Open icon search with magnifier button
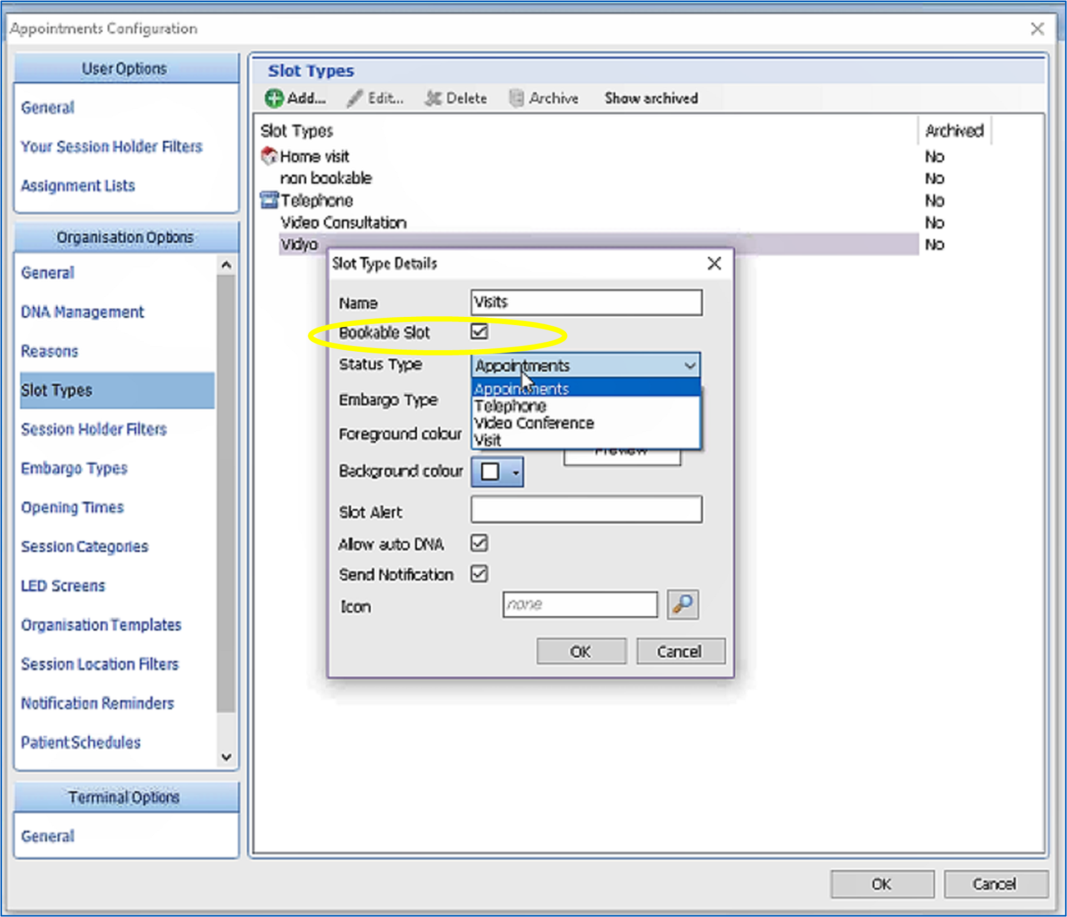Screen dimensions: 1067x917 pos(682,604)
